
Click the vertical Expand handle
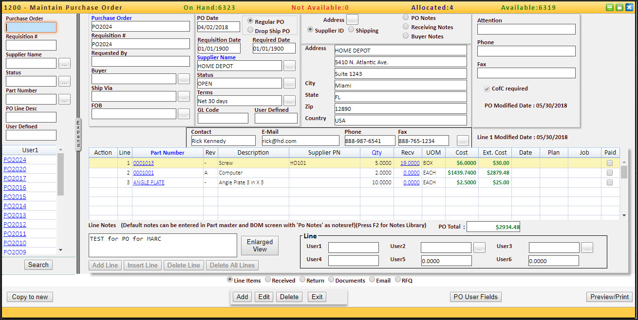click(78, 134)
